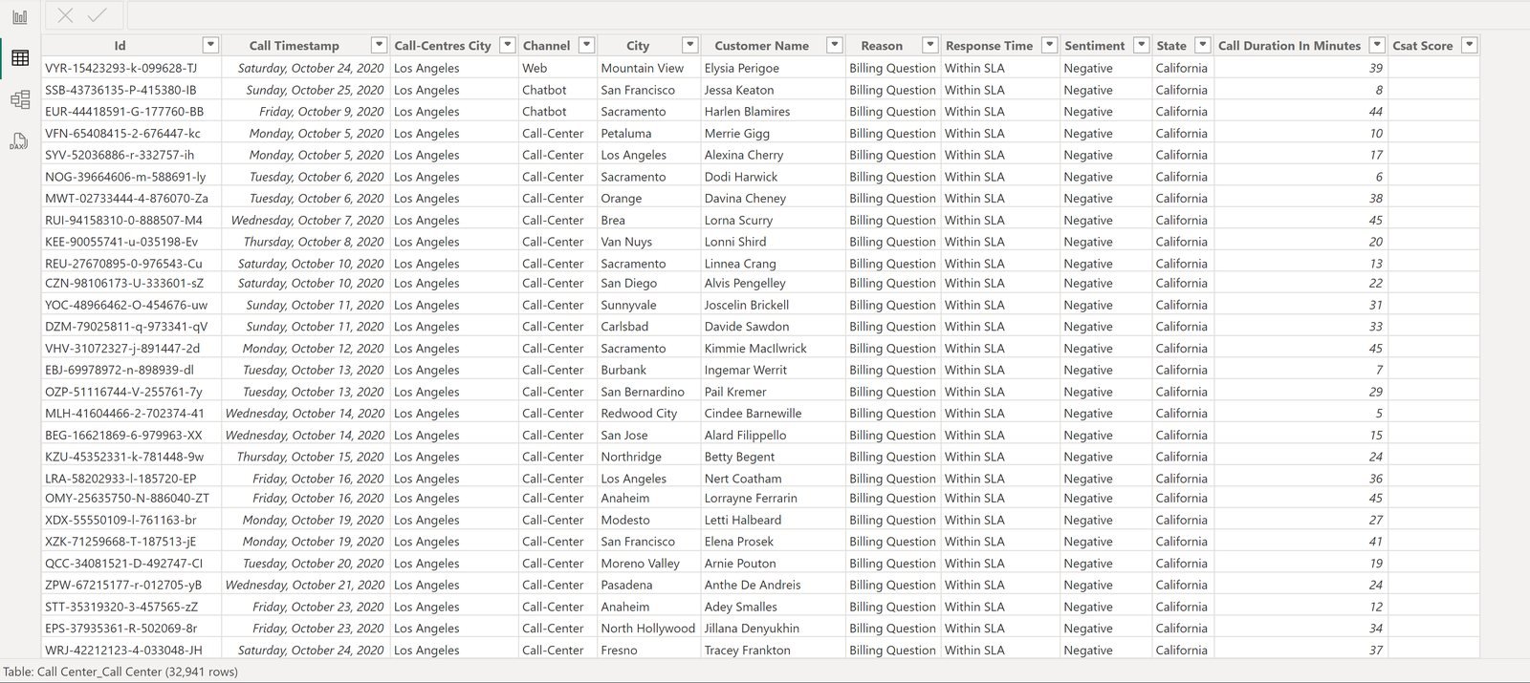Screen dimensions: 1530x683
Task: Open the Reason column filter dropdown
Action: (x=929, y=45)
